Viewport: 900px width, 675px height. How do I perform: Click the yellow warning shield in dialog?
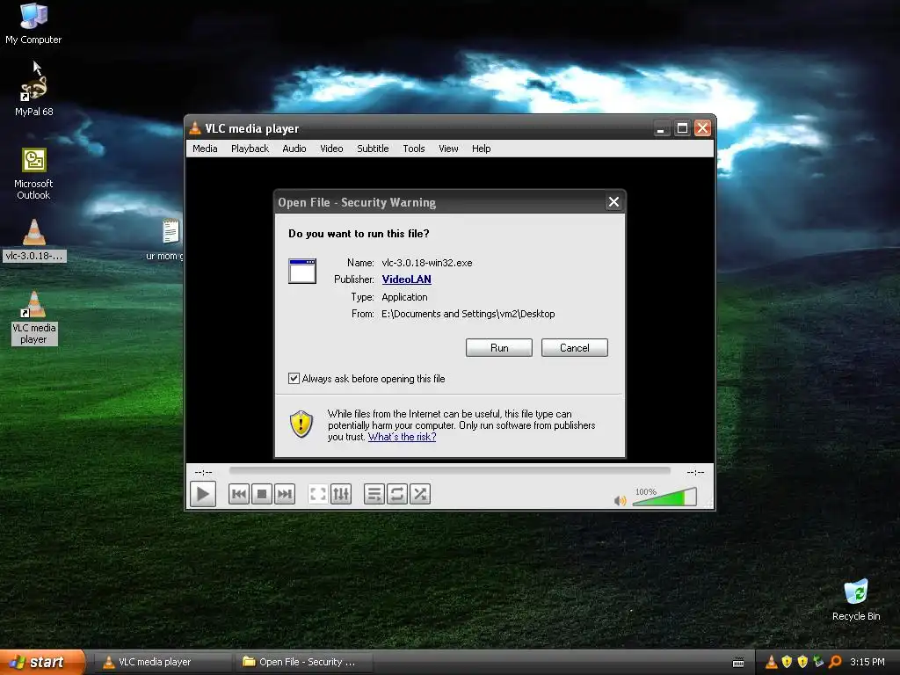click(301, 425)
